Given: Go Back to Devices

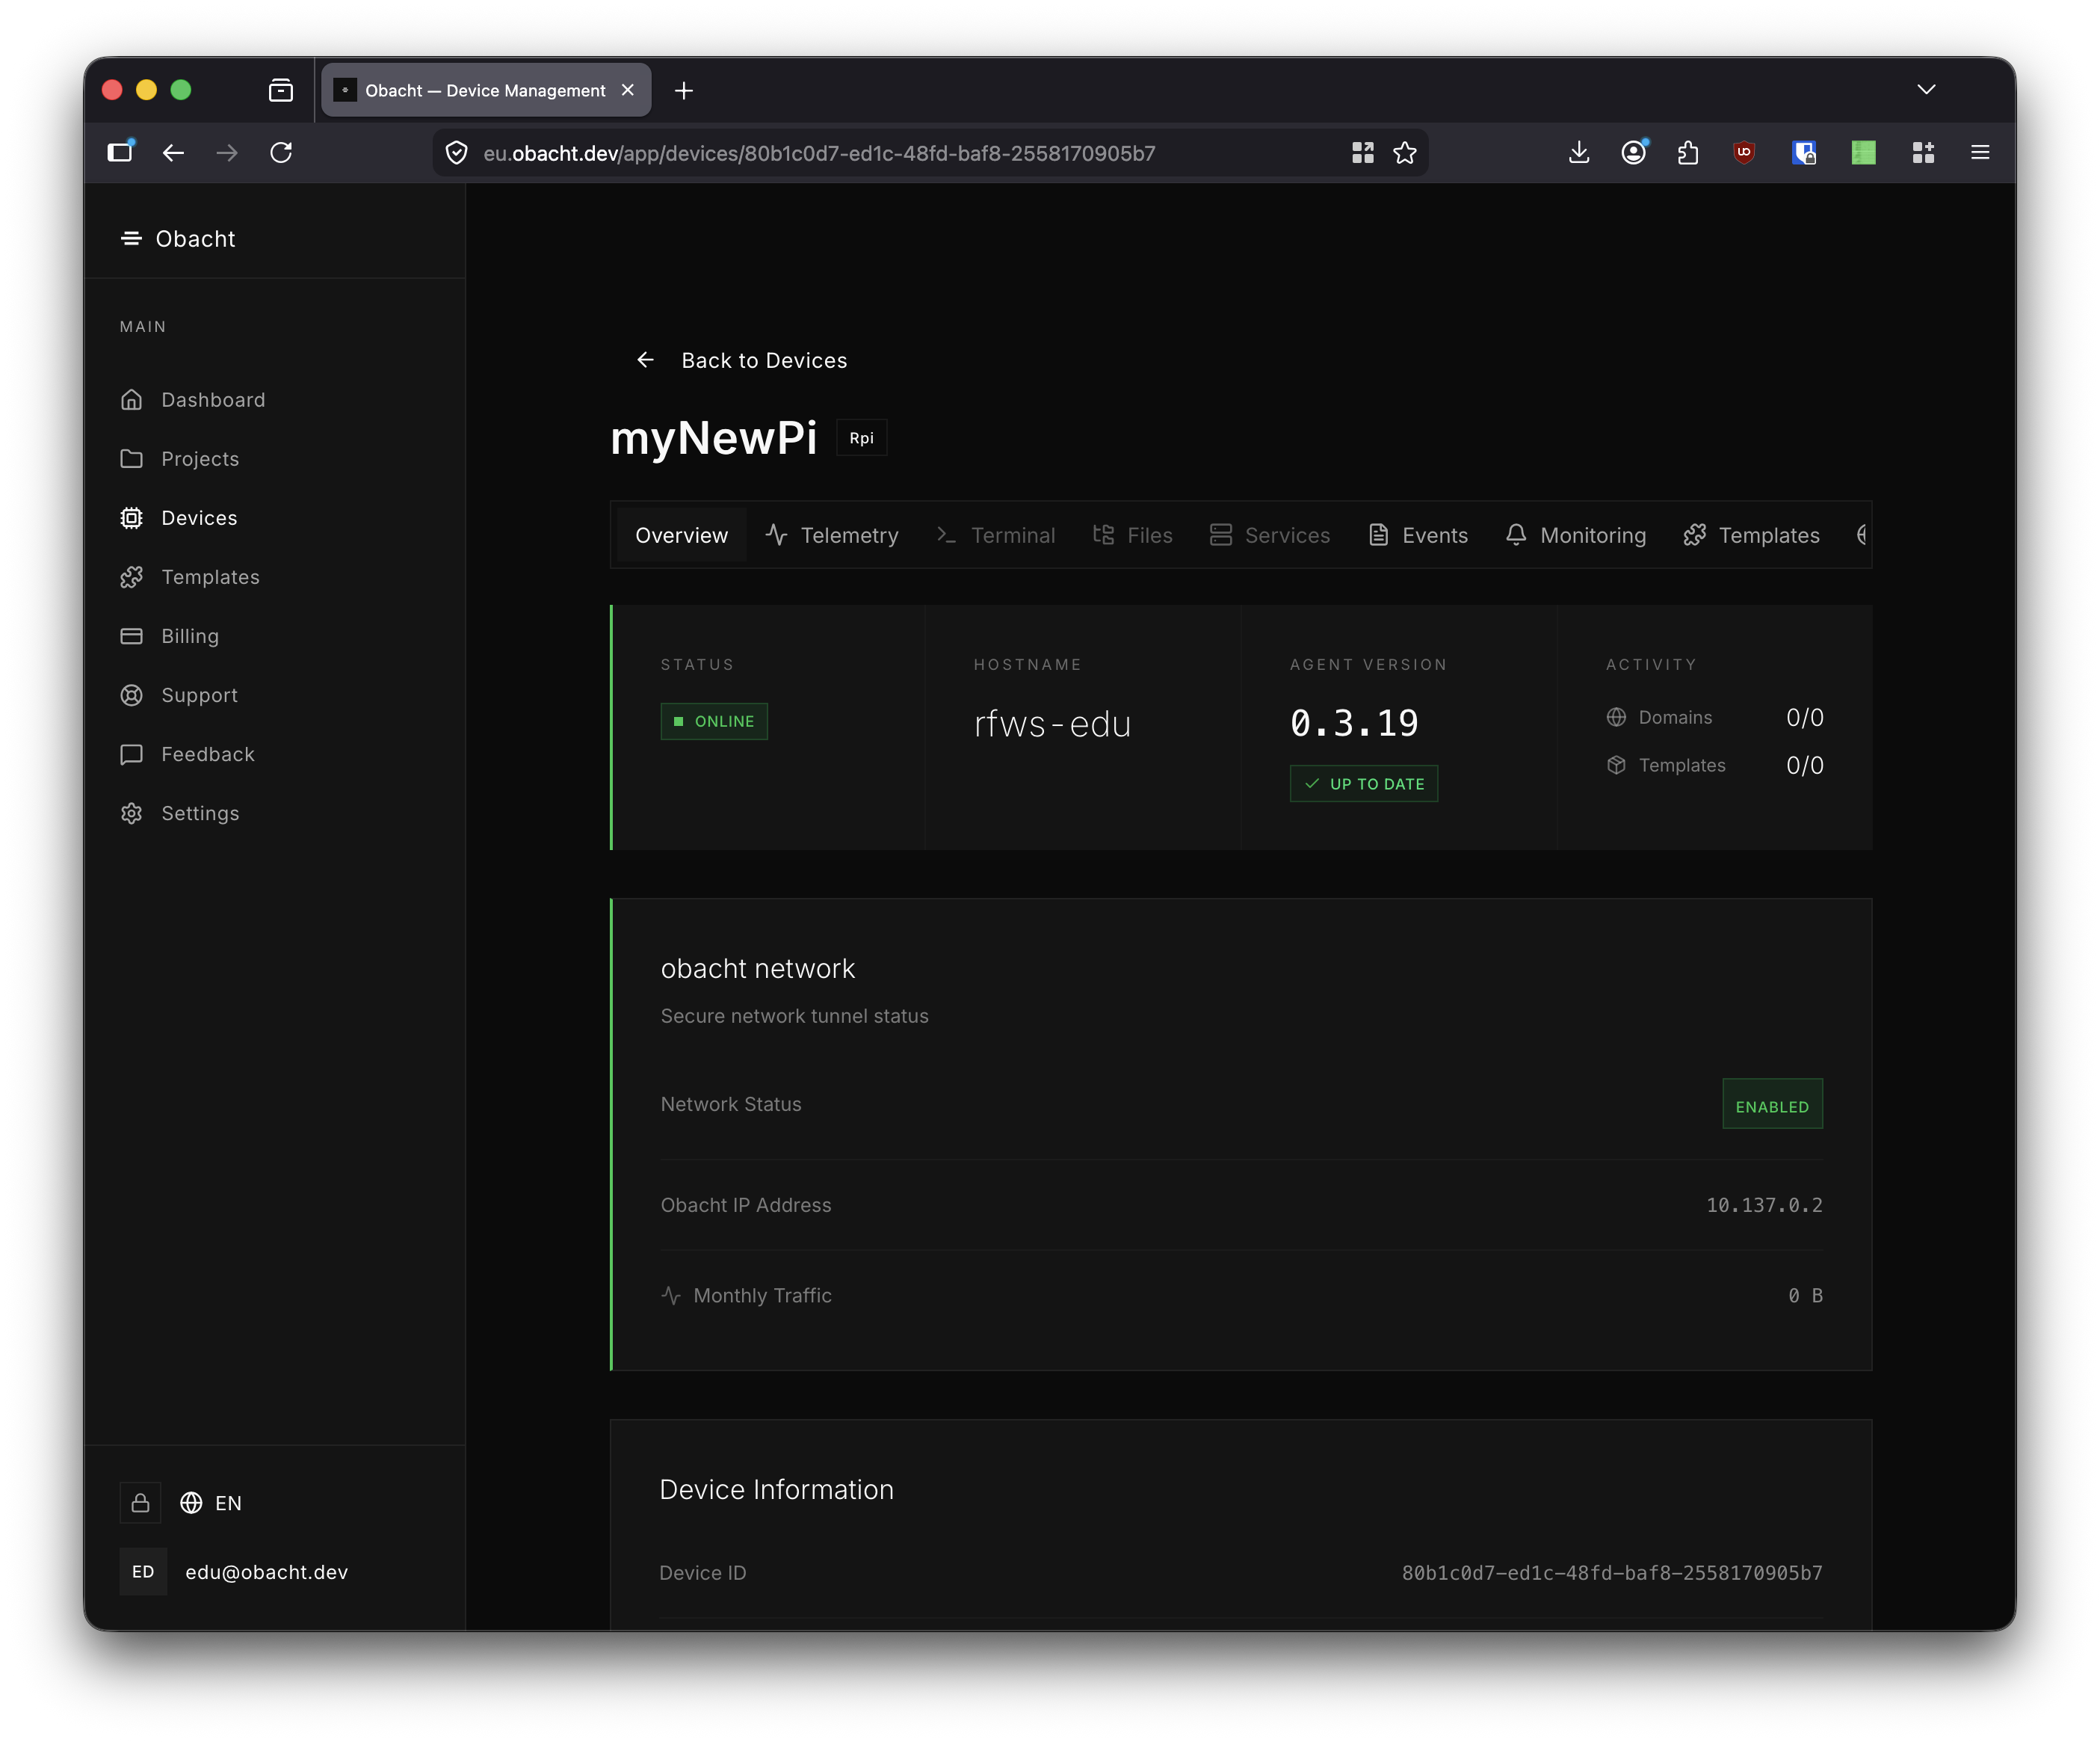Looking at the screenshot, I should point(764,360).
